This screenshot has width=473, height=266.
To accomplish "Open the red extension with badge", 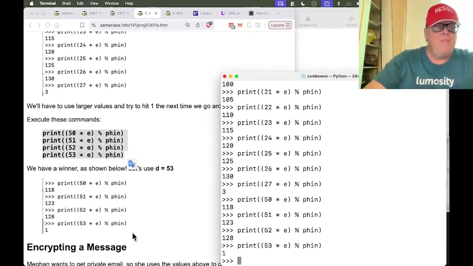I will 231,25.
